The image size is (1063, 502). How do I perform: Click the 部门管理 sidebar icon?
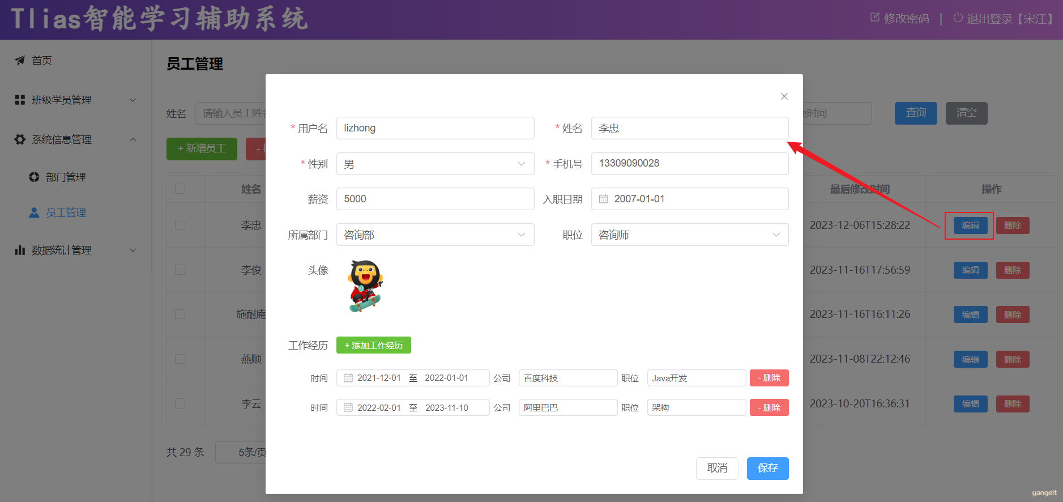(34, 177)
